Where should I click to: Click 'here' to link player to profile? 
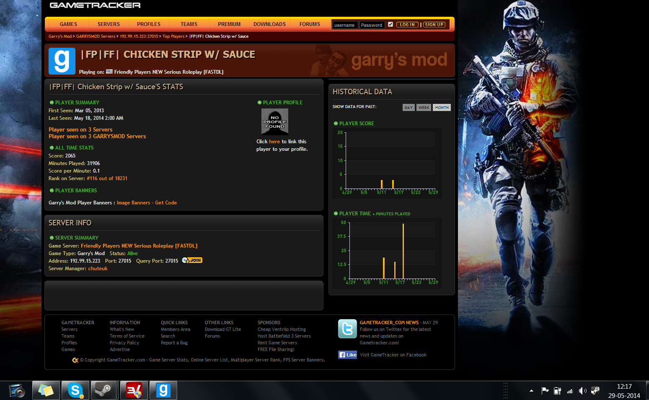tap(274, 142)
